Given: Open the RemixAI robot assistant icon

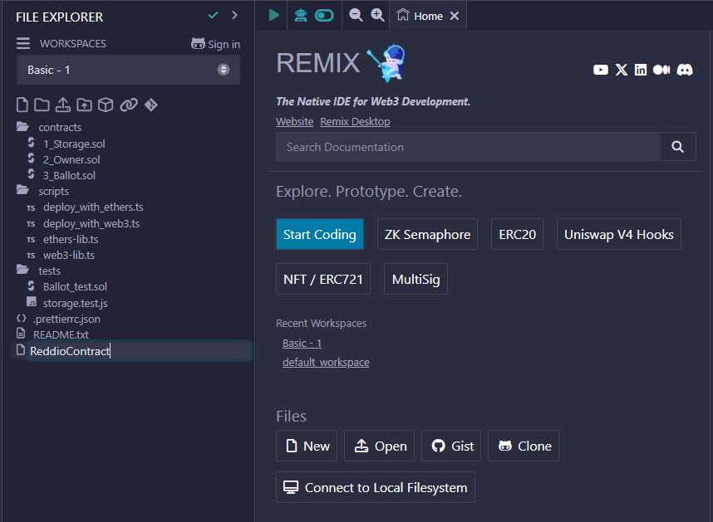Looking at the screenshot, I should (x=300, y=15).
